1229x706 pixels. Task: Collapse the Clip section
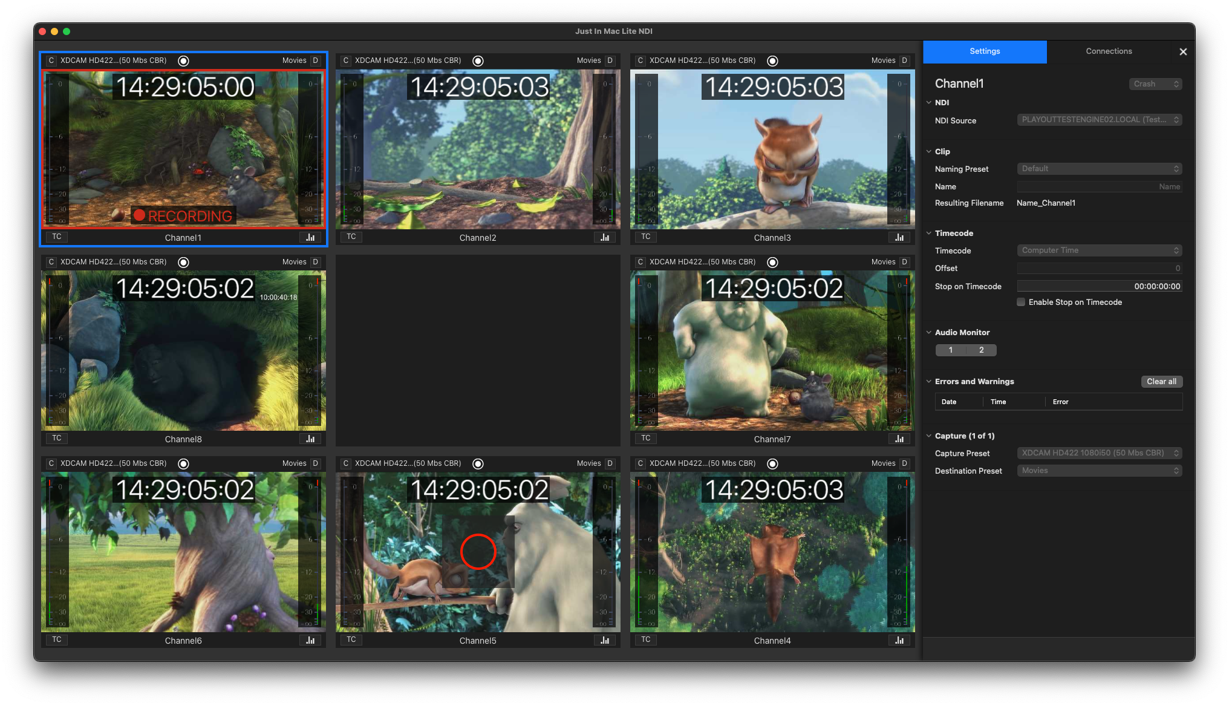[x=929, y=151]
